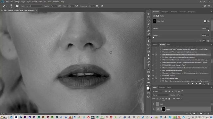Viewport: 213px width, 119px height.
Task: Switch to the History tab
Action: pyautogui.click(x=155, y=44)
